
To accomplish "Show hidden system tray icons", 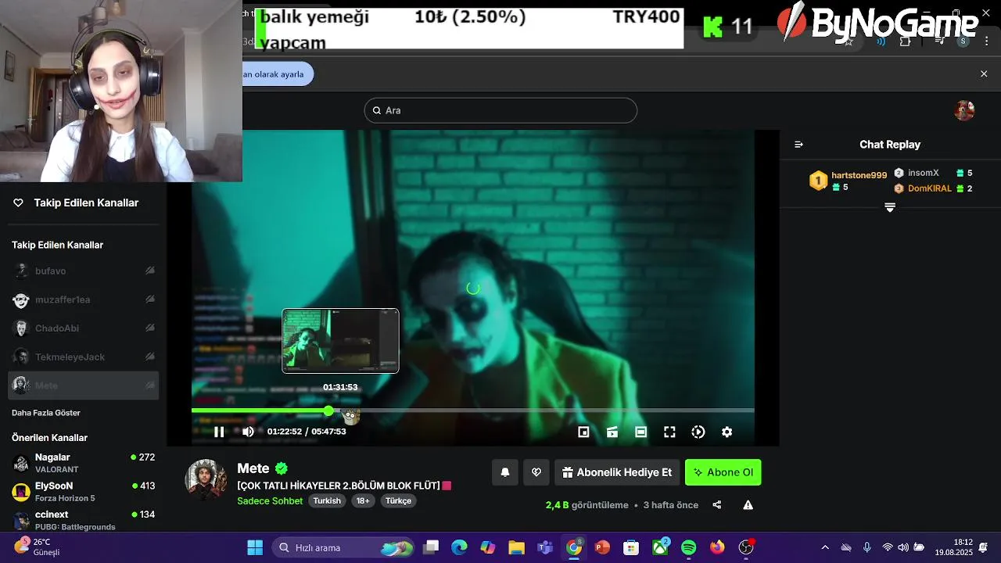I will coord(824,547).
